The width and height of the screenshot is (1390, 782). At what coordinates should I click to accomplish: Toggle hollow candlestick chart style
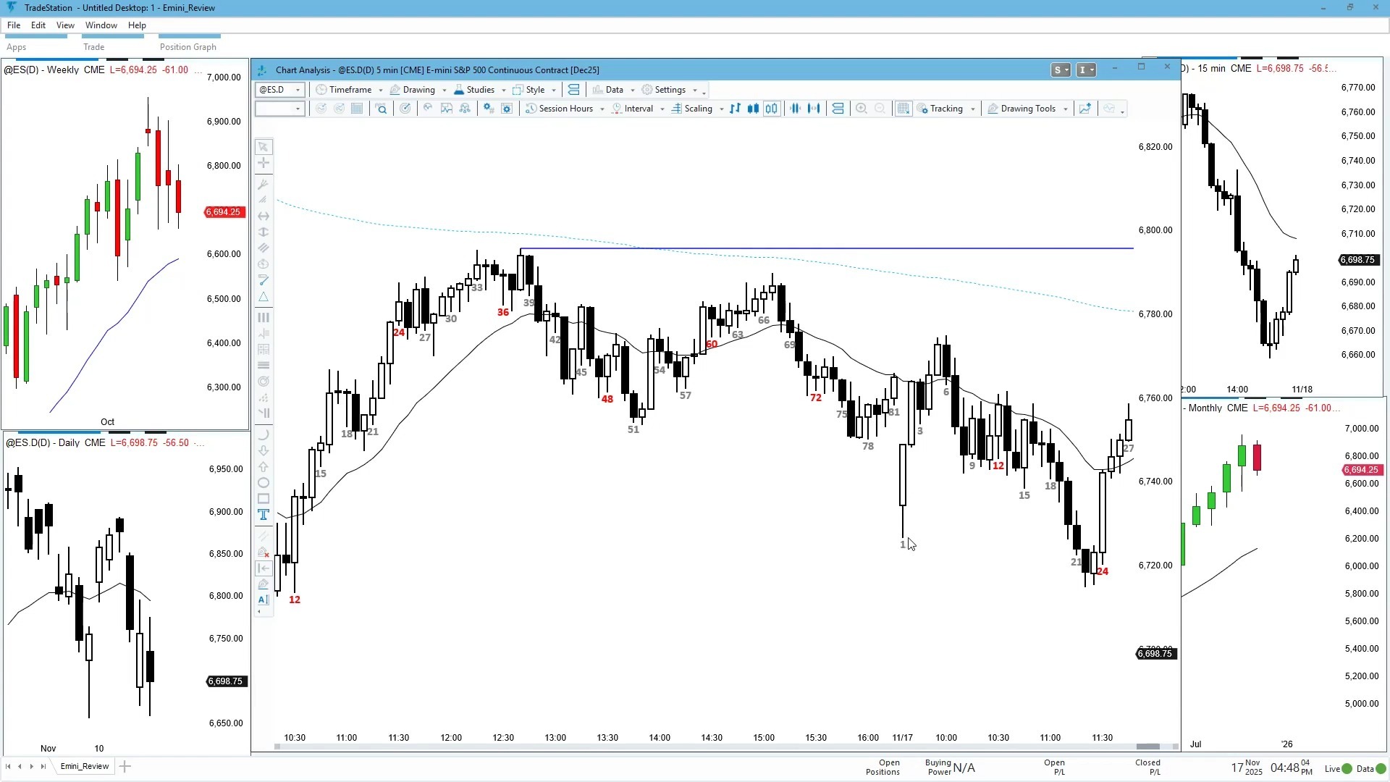tap(772, 109)
